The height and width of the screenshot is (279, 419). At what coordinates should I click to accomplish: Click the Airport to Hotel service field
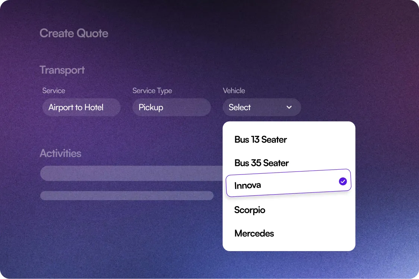[81, 107]
